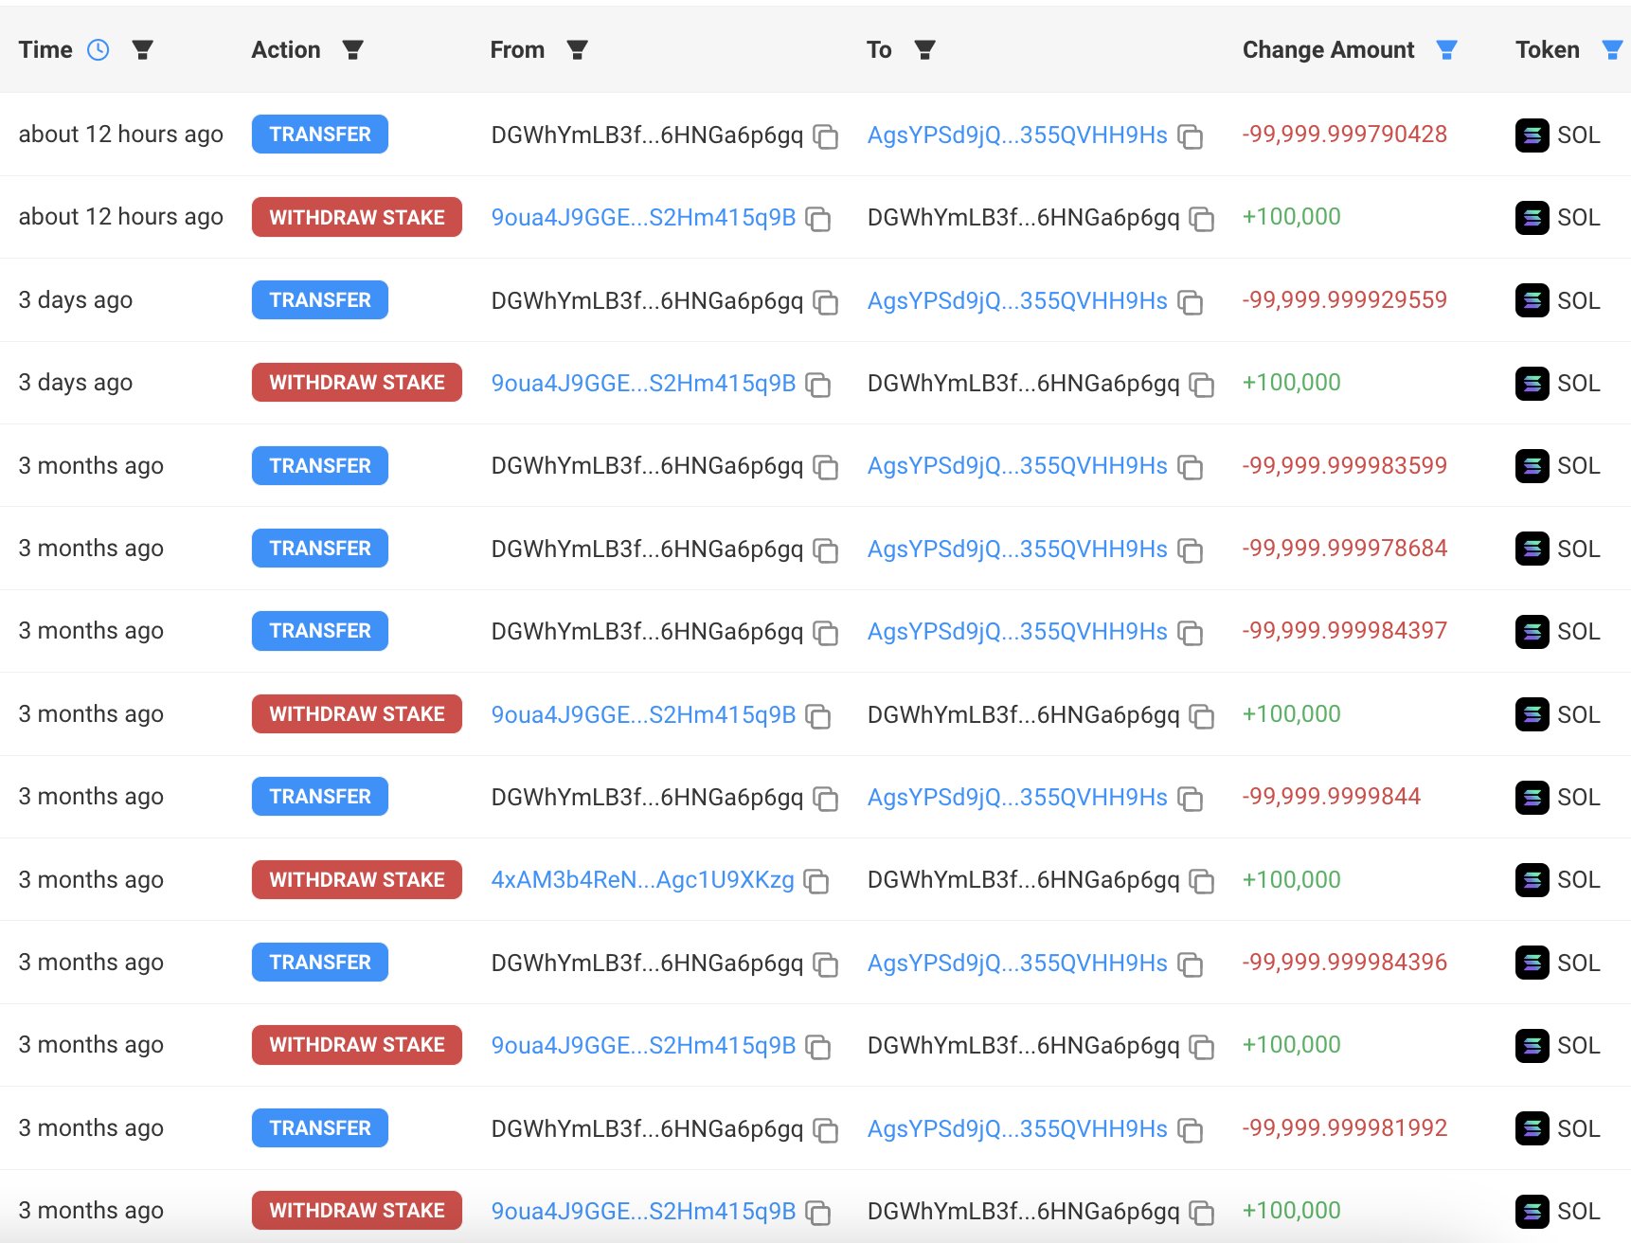The height and width of the screenshot is (1243, 1631).
Task: Click TRANSFER badge in -99,999.999790428 row
Action: pyautogui.click(x=320, y=135)
